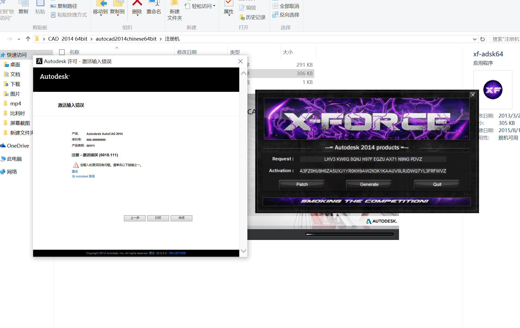
Task: Open the 隐私保护政策 privacy link
Action: (177, 253)
